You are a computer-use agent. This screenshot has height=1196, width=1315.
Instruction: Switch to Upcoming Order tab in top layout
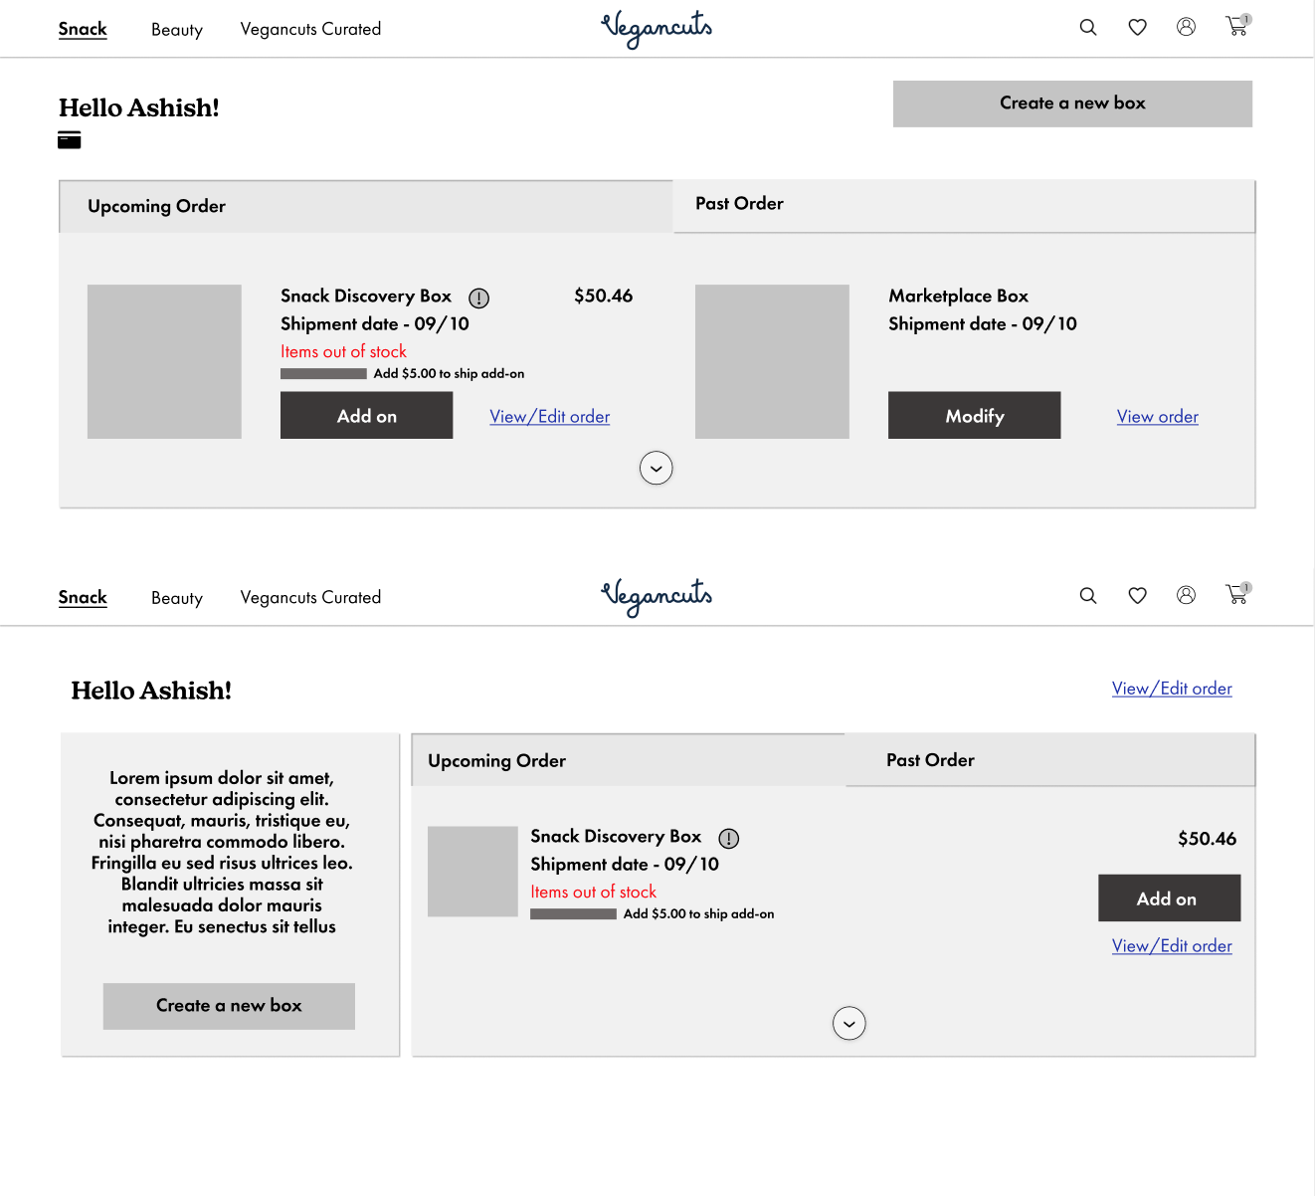(x=366, y=206)
